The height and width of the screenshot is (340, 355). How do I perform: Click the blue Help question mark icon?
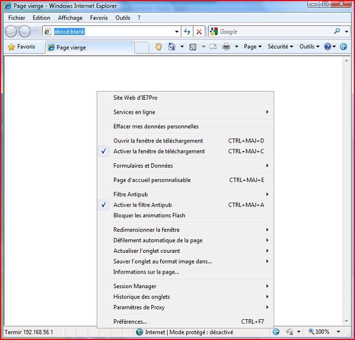(x=327, y=47)
